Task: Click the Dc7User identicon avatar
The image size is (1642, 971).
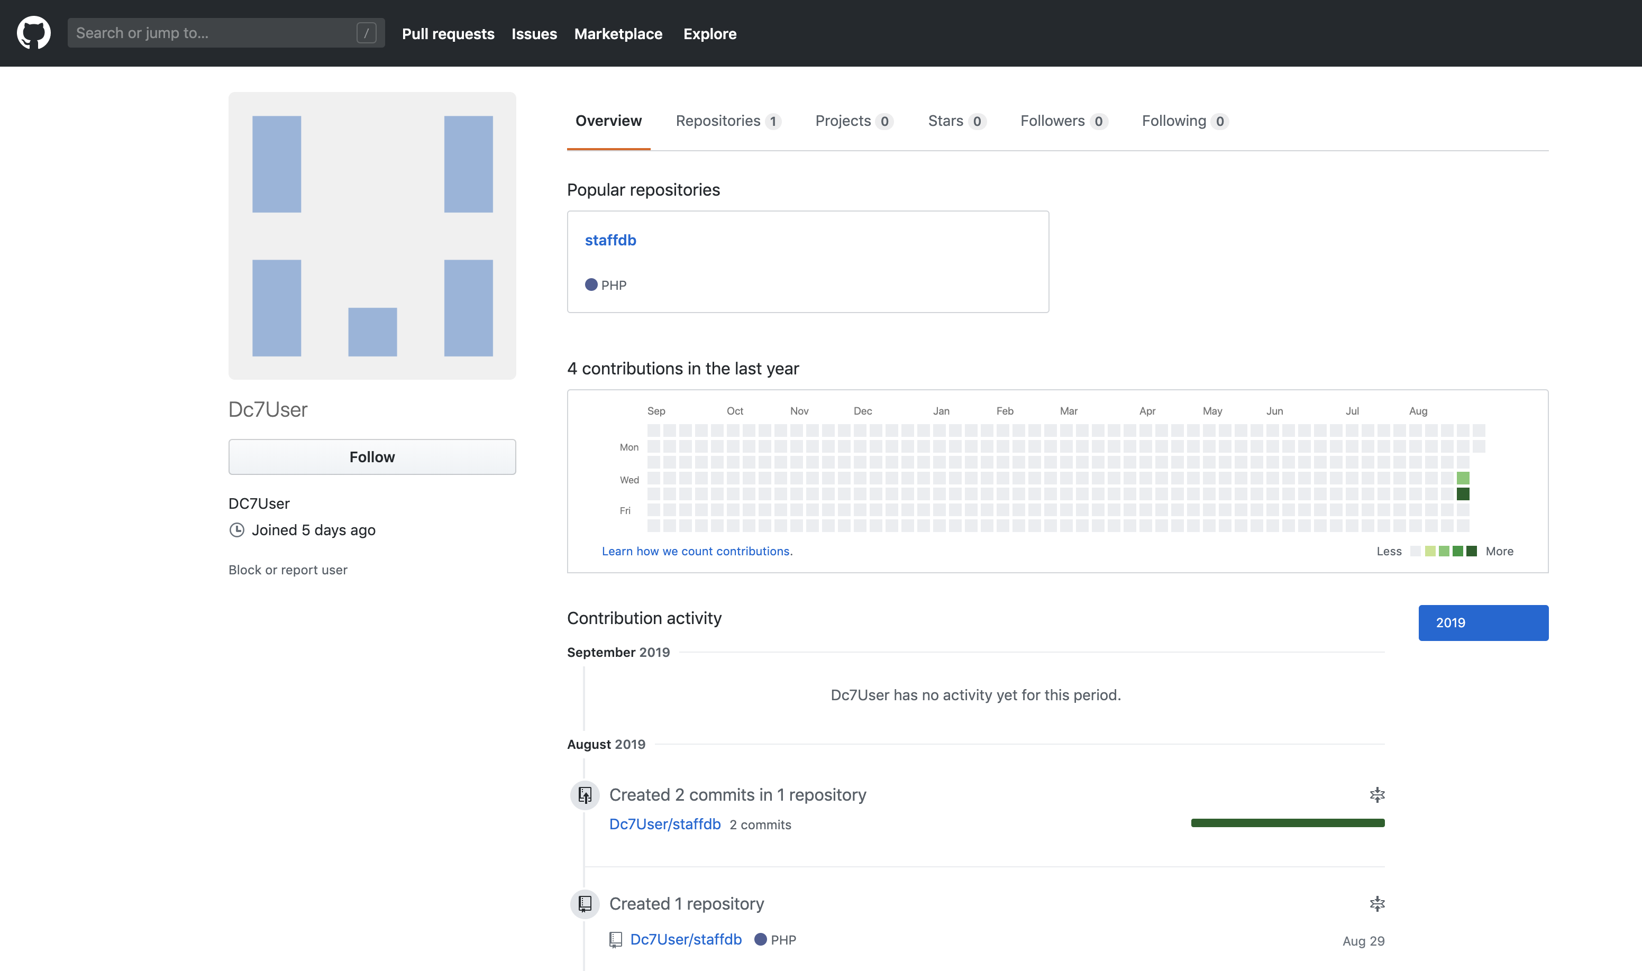Action: click(x=372, y=235)
